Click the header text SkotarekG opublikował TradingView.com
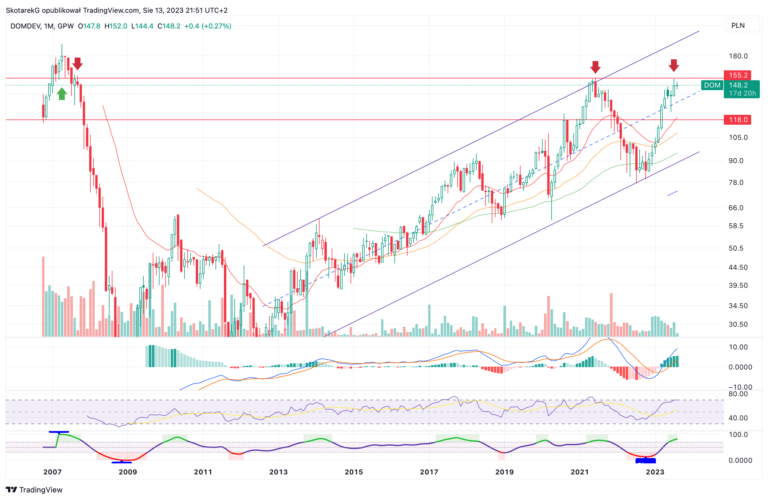The image size is (768, 500). point(73,10)
